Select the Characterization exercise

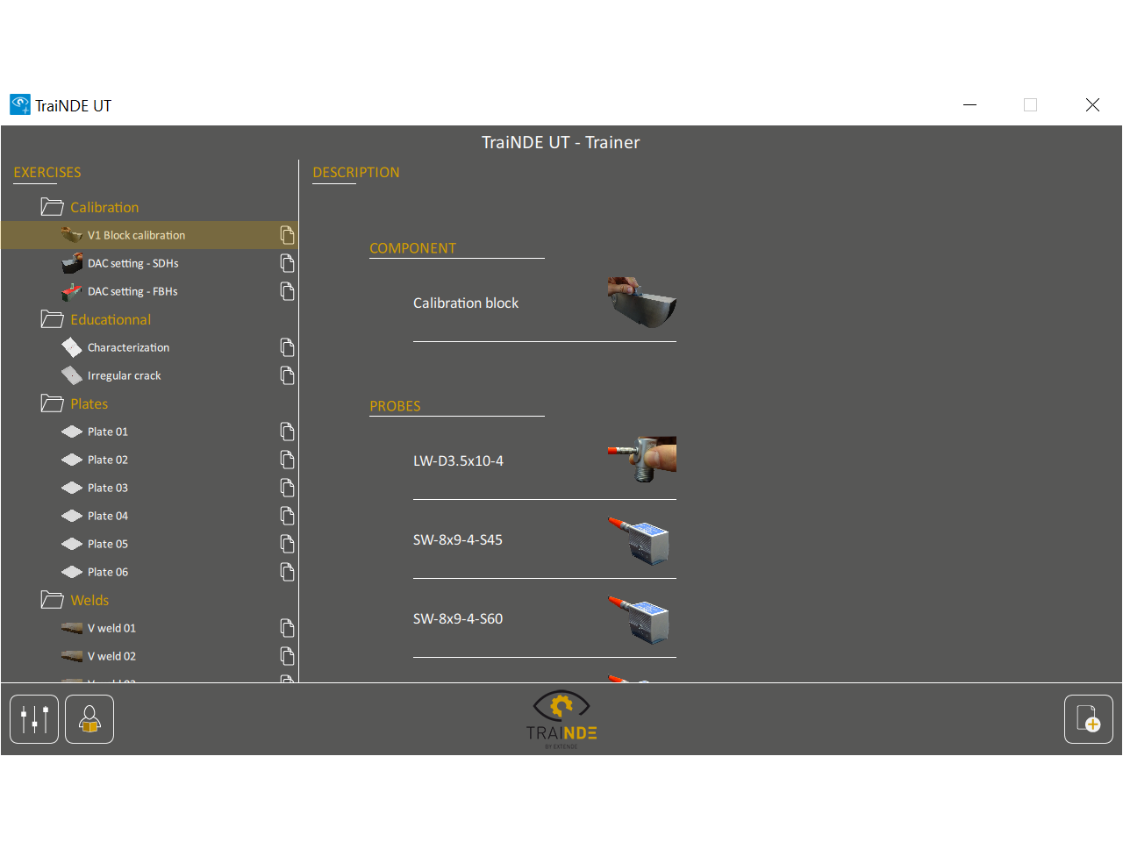pyautogui.click(x=149, y=347)
